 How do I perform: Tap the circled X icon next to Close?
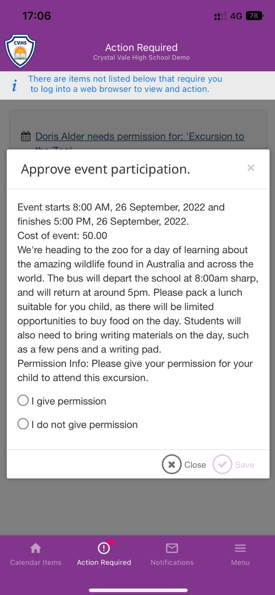coord(171,464)
